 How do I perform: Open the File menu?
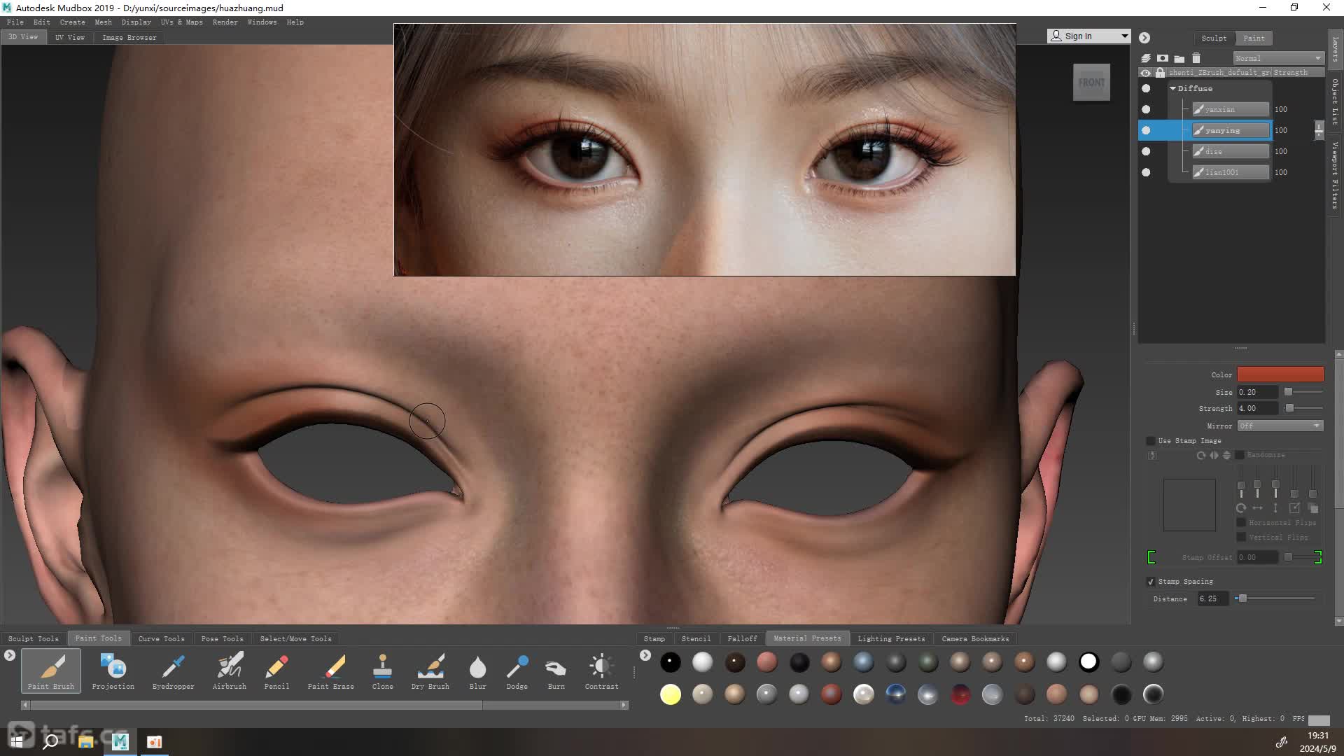tap(15, 22)
